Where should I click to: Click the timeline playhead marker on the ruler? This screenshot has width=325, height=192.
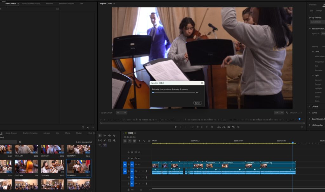(x=293, y=143)
